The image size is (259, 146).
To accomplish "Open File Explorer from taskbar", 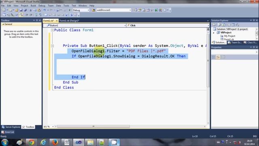I will tap(90, 142).
